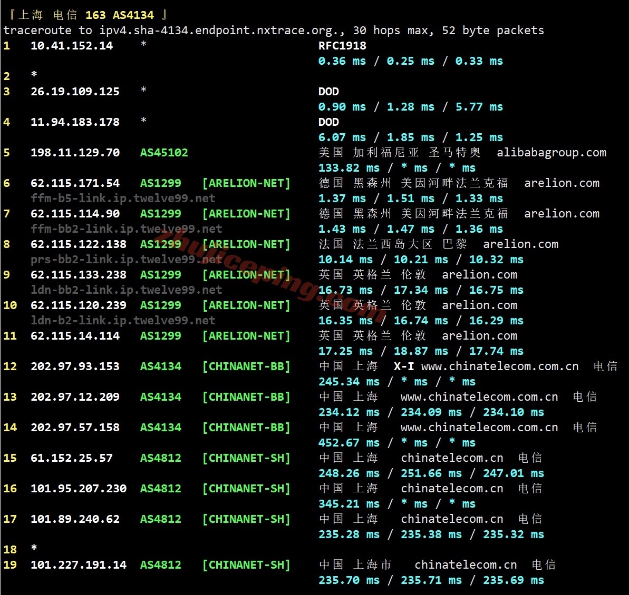Click www.chinatelecom.com.cn on hop 14
Screen dimensions: 629x595
coord(479,428)
